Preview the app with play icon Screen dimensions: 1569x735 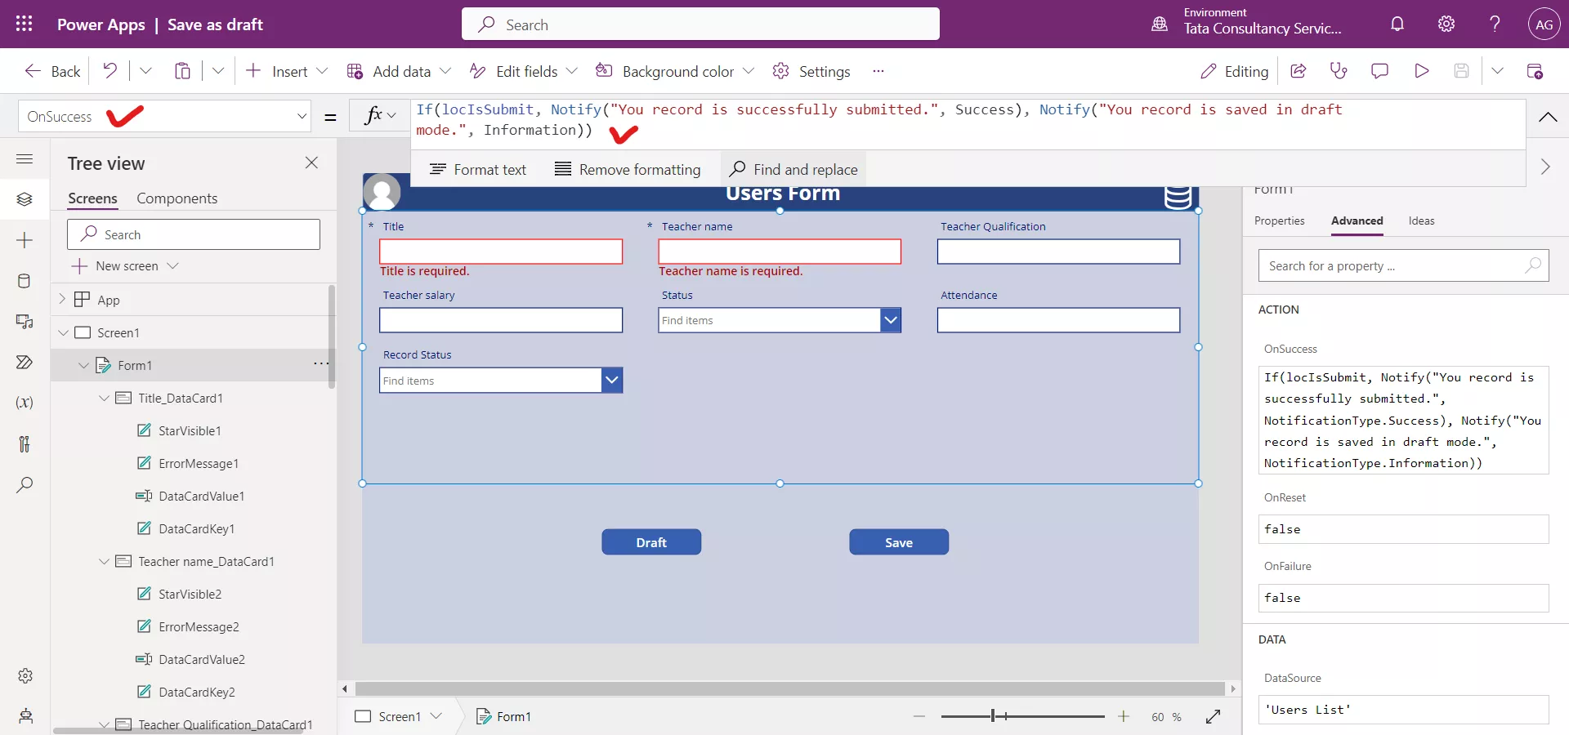[1421, 71]
